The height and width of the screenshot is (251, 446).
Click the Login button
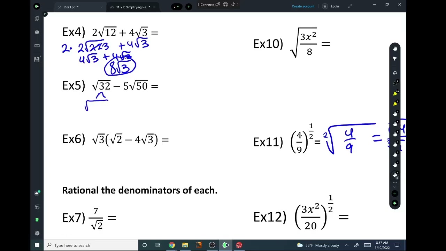click(331, 6)
